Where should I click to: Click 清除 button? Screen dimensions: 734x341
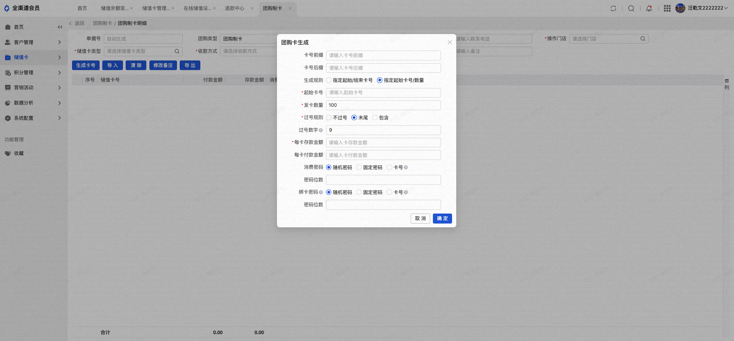[136, 65]
